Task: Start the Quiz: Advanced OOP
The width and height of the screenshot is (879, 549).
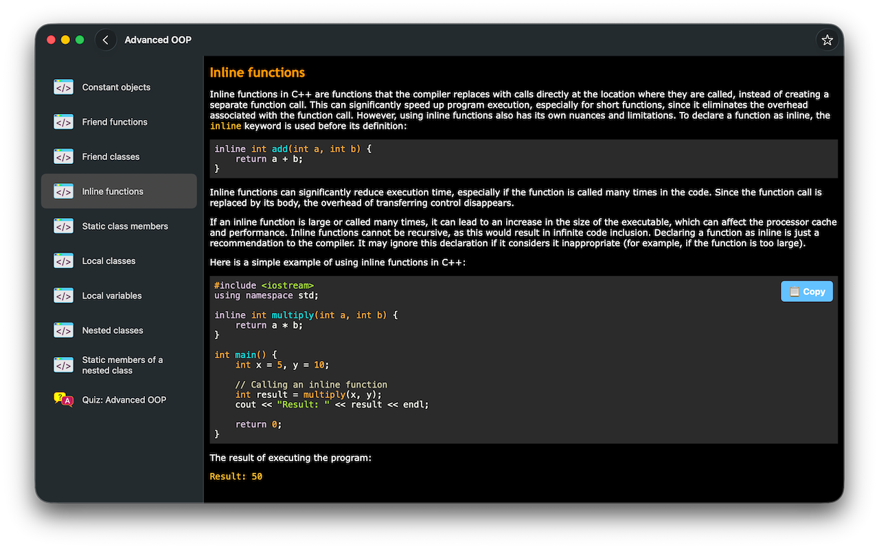Action: 119,399
